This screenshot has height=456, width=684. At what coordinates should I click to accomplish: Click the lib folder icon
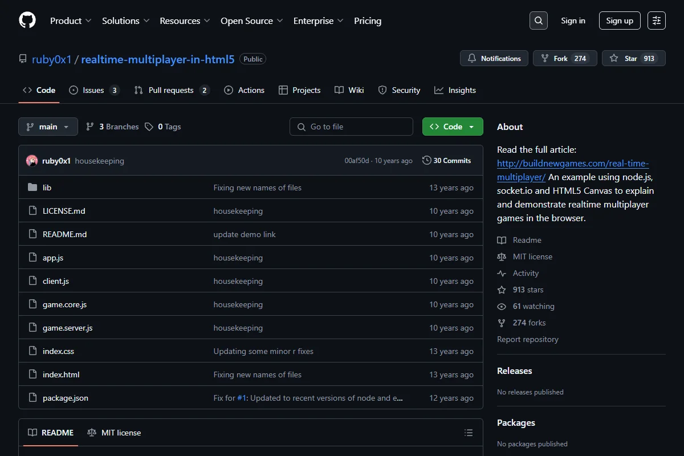coord(32,188)
